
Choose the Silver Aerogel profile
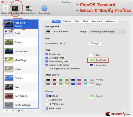21,105
